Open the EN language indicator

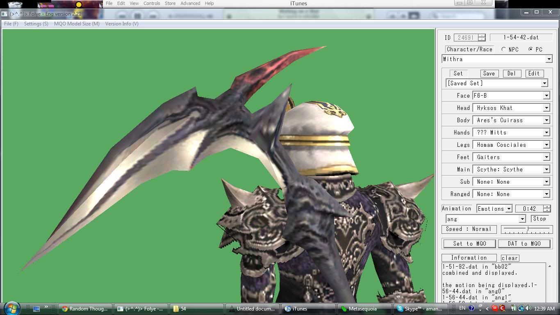[x=462, y=308]
